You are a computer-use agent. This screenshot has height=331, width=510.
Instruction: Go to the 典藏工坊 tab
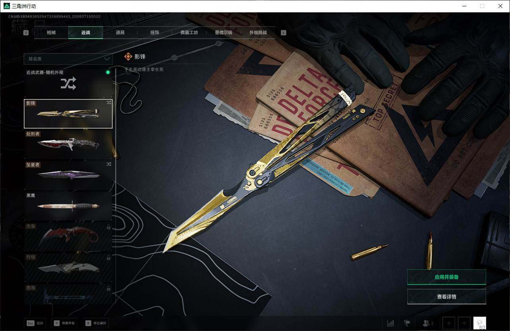click(189, 33)
